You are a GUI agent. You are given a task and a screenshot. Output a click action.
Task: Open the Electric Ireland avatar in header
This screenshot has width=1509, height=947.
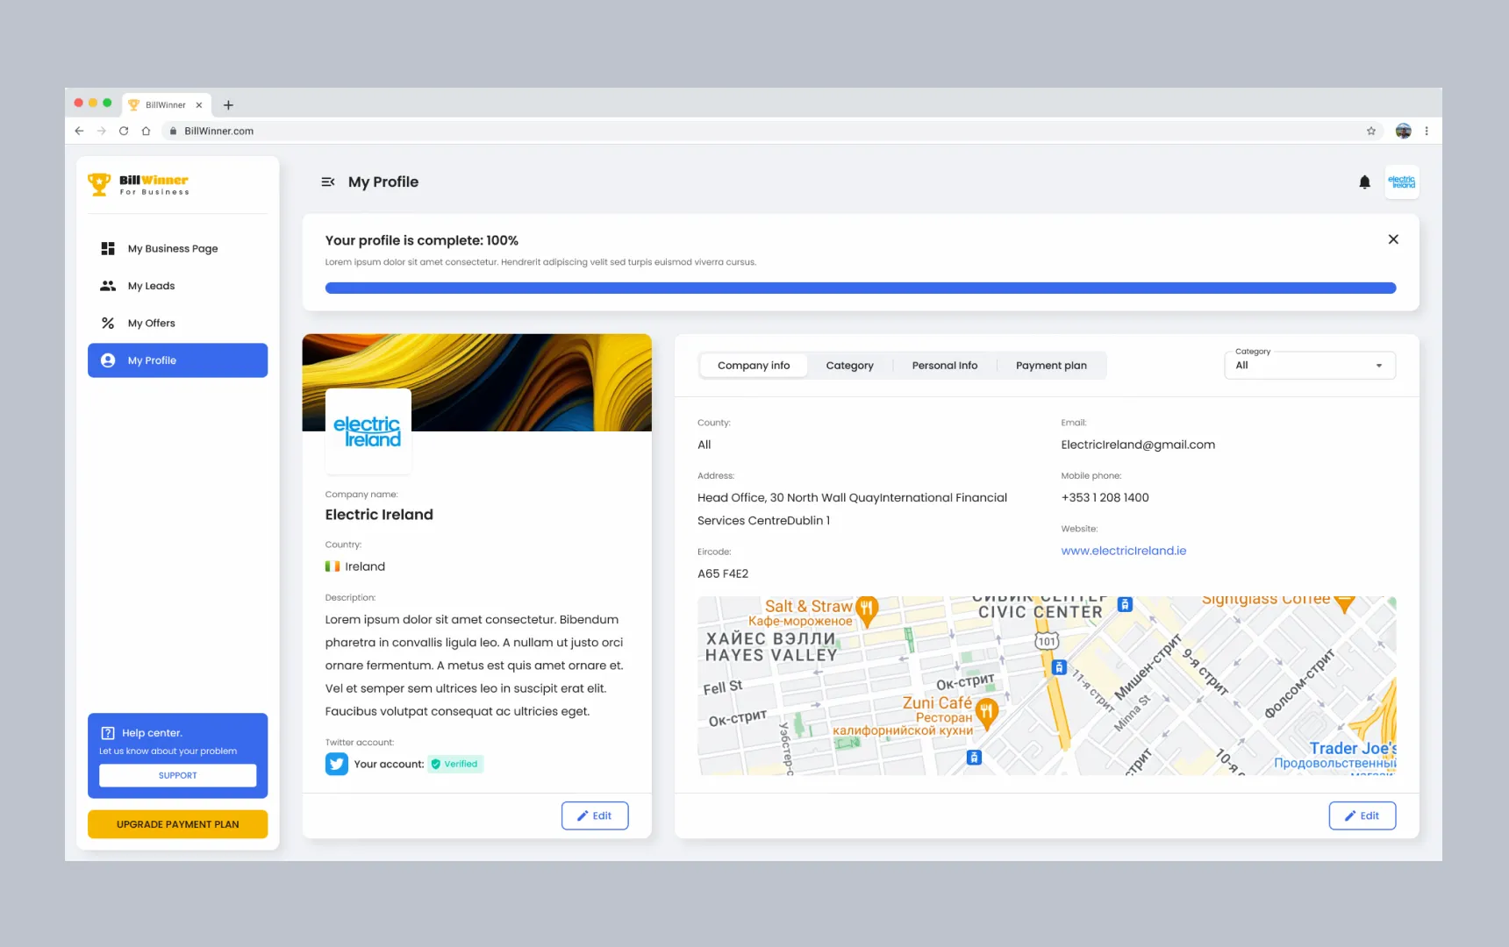point(1401,182)
